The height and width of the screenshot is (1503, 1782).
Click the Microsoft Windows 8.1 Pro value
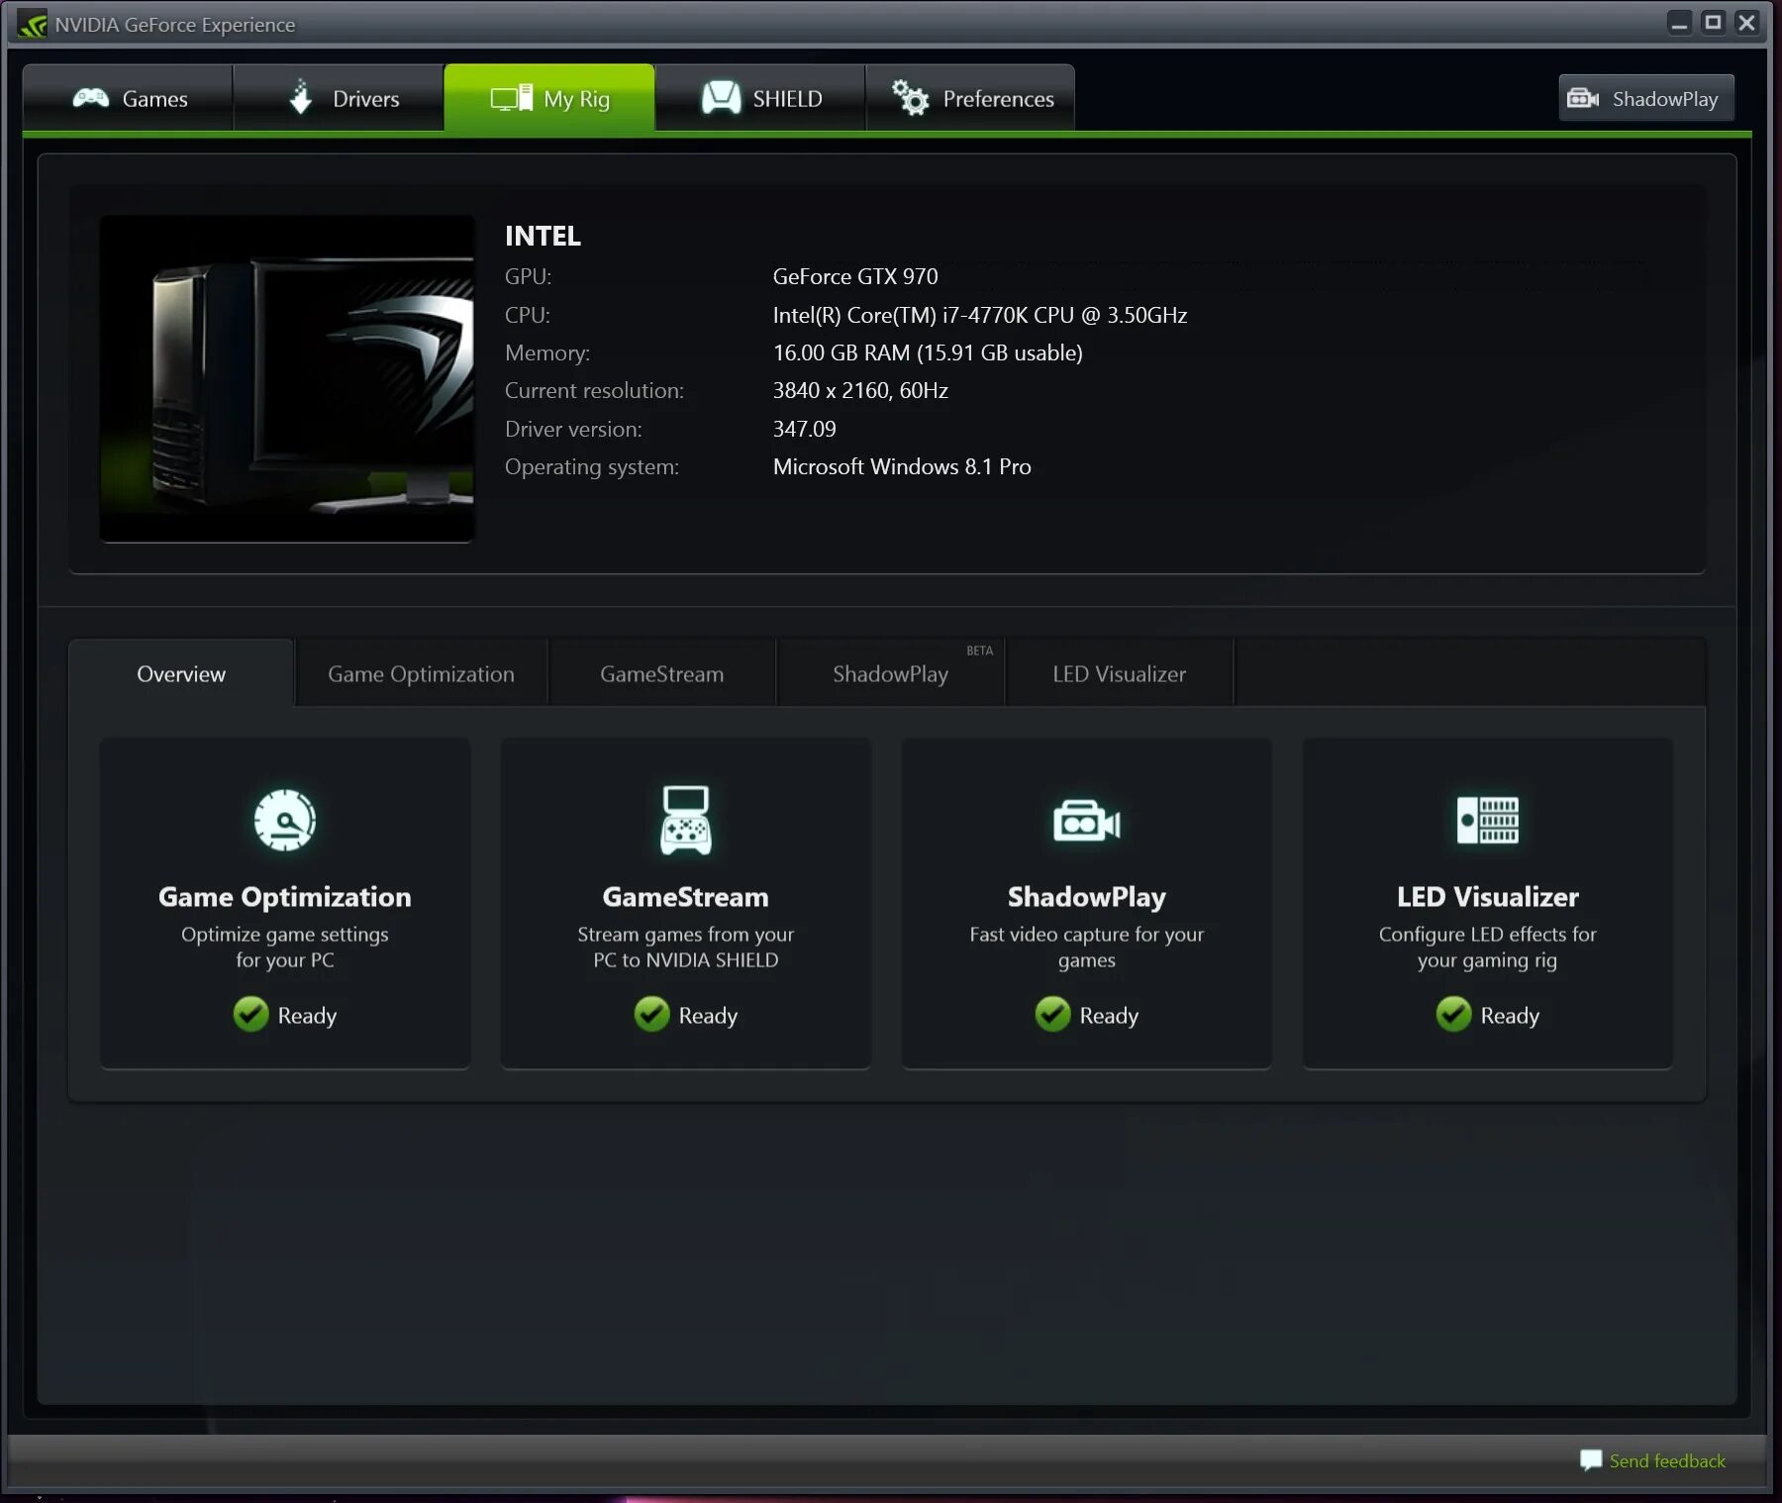point(902,466)
